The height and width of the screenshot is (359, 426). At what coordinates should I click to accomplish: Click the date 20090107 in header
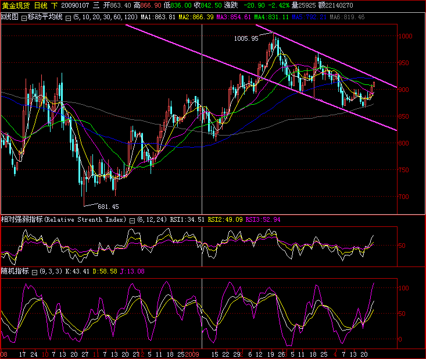75,5
